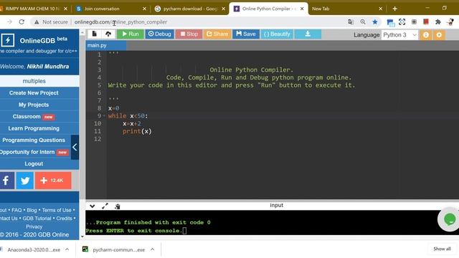Choose Create New Project in sidebar
The width and height of the screenshot is (459, 258).
tap(34, 92)
